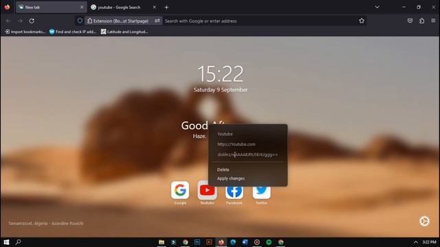Go back to previous page
Image resolution: width=440 pixels, height=247 pixels.
[8, 21]
